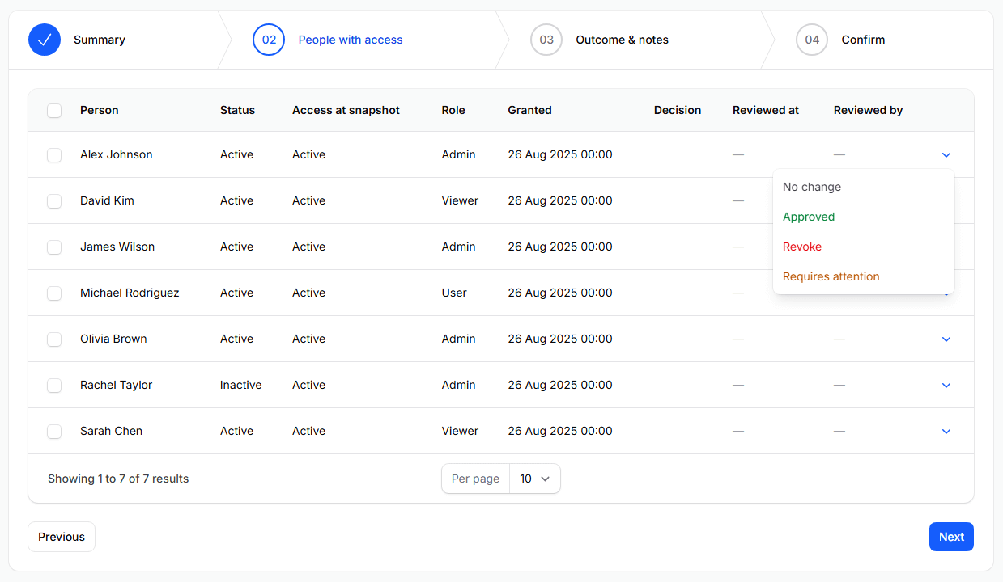Click the step 03 circle icon
The image size is (1003, 582).
tap(546, 40)
